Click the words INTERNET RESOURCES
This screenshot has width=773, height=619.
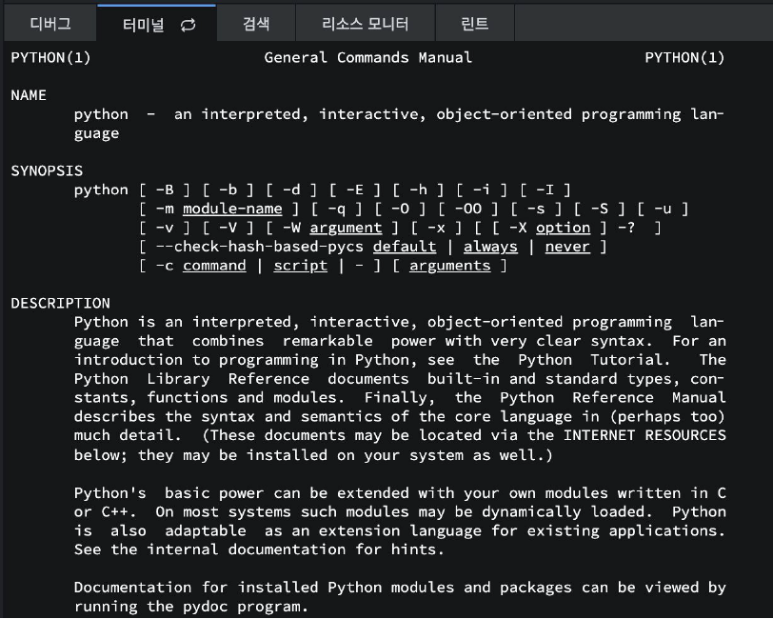[644, 435]
